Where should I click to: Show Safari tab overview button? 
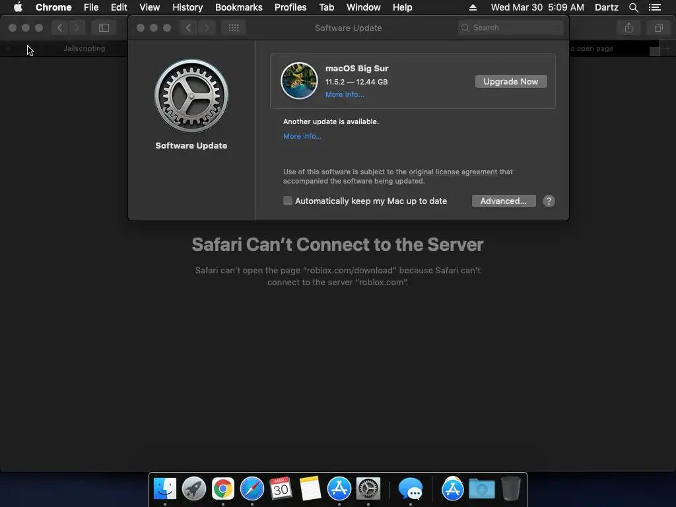click(659, 28)
